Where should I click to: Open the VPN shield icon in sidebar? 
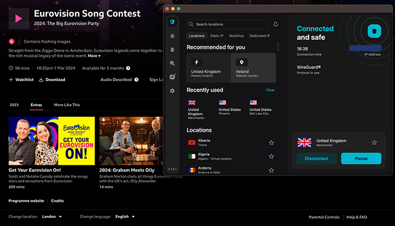coord(173,22)
